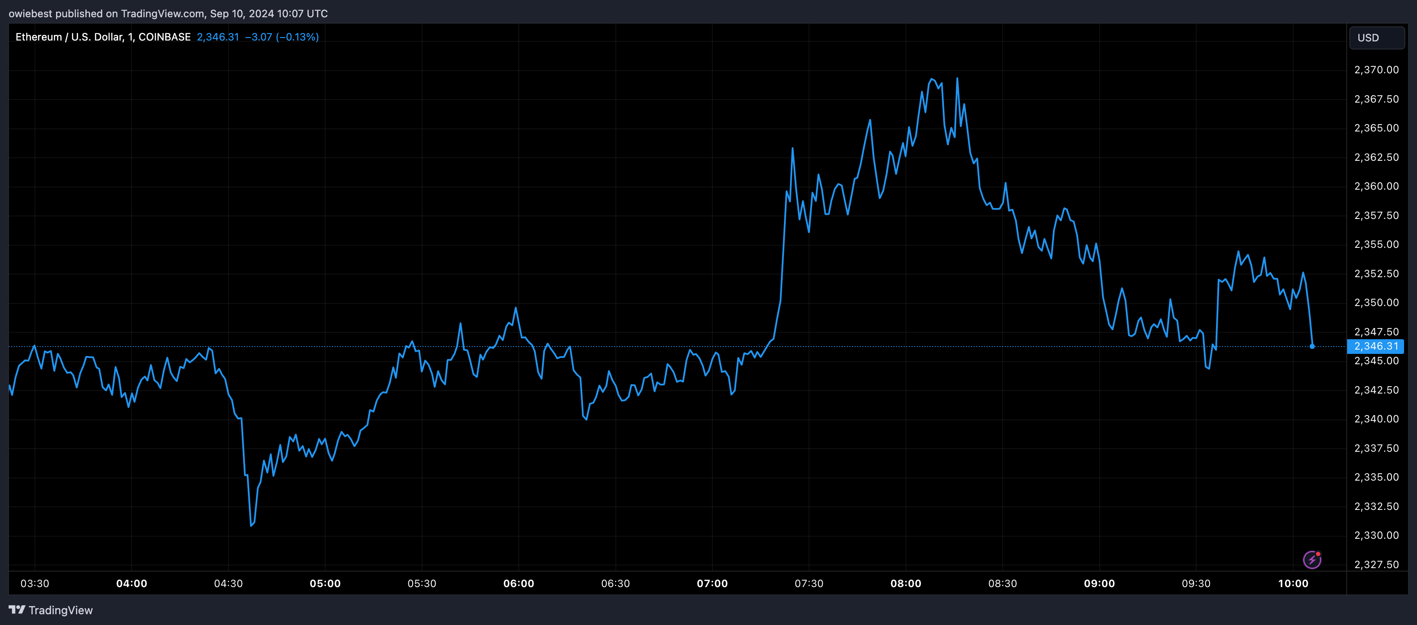Open the USD currency selector
Screen dimensions: 1417x625
(1376, 37)
